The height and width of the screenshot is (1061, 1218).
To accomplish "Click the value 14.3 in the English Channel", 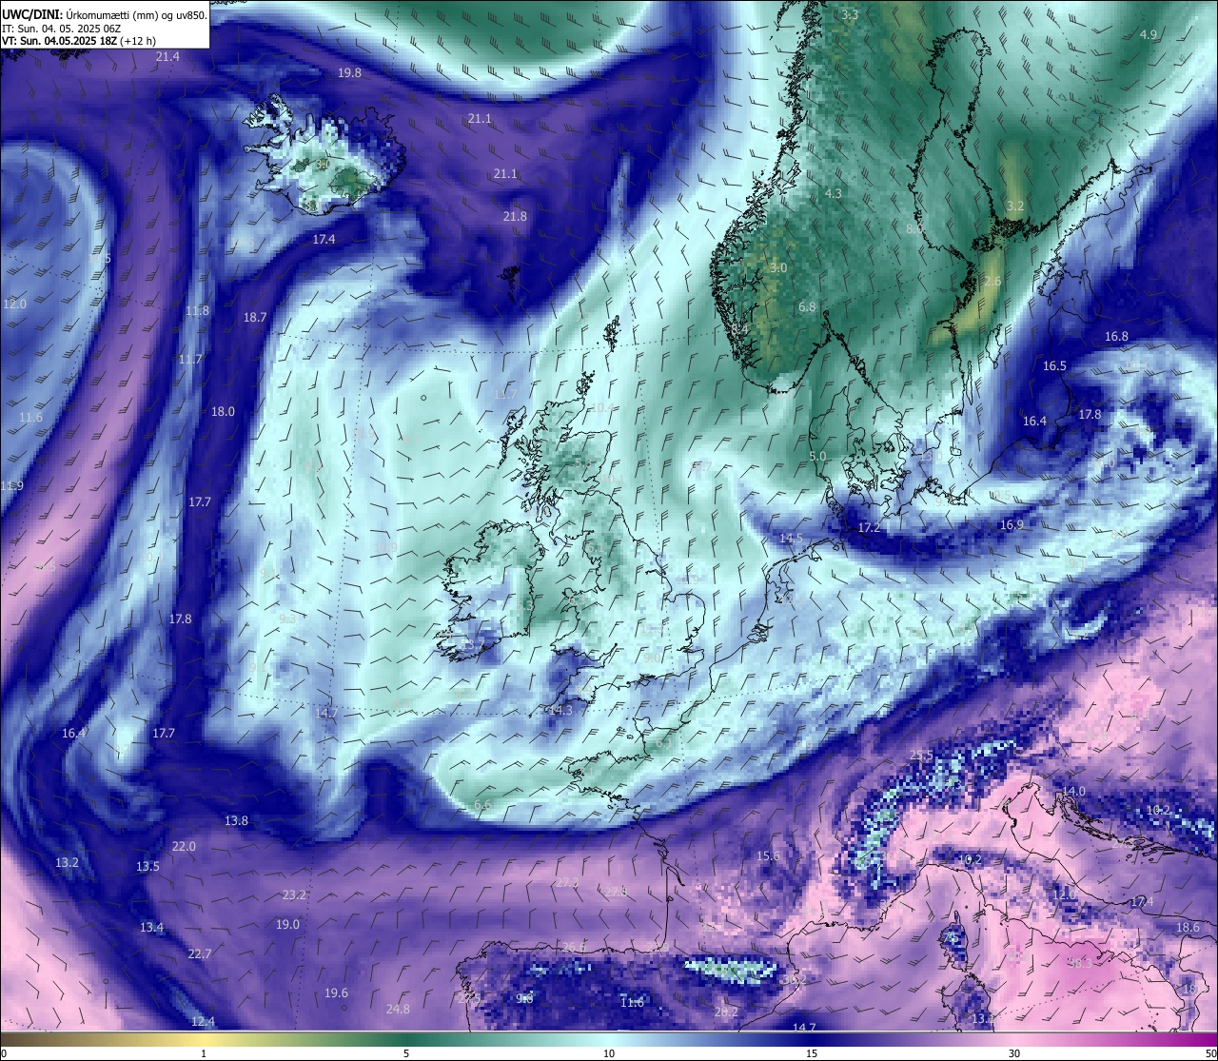I will click(x=560, y=711).
